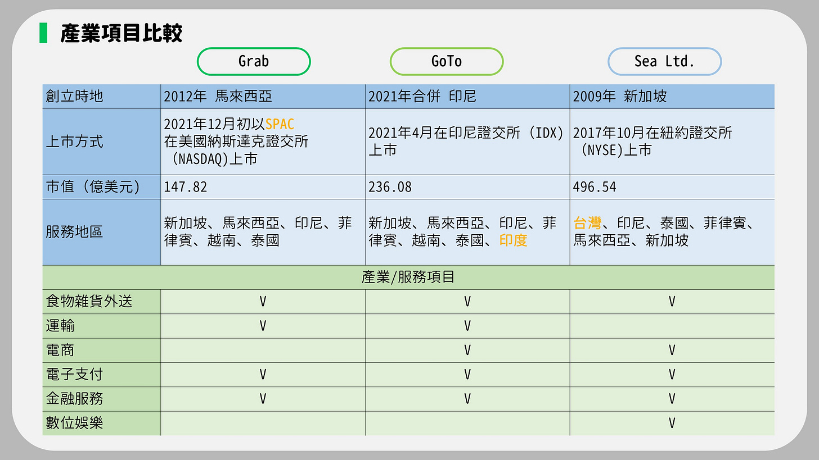This screenshot has height=460, width=819.
Task: Click the V mark for GoTo 食物雜貨外送
Action: 467,302
